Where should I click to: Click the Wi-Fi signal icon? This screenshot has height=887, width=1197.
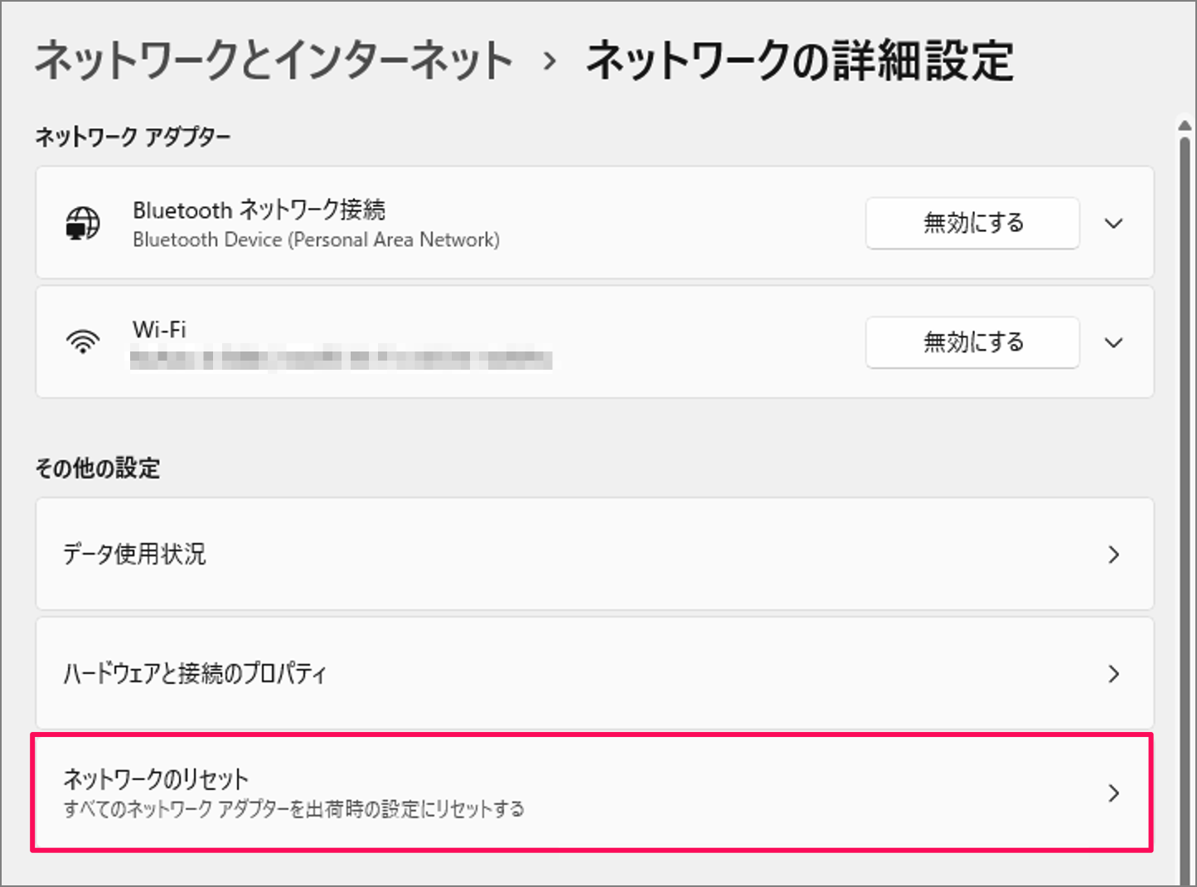point(83,342)
